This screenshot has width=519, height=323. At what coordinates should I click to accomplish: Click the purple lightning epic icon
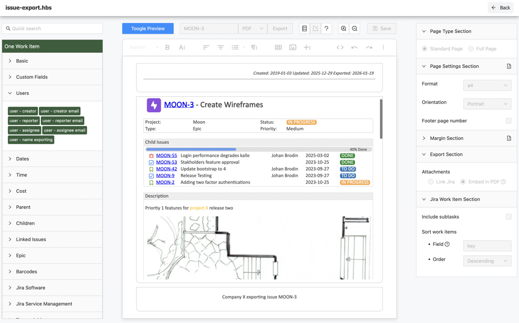(x=154, y=105)
